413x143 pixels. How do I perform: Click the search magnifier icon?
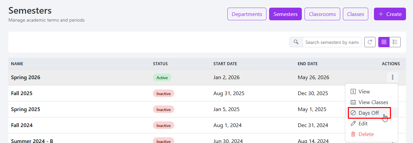coord(296,42)
